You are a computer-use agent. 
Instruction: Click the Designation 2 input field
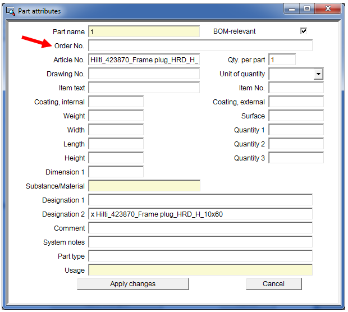pyautogui.click(x=200, y=214)
